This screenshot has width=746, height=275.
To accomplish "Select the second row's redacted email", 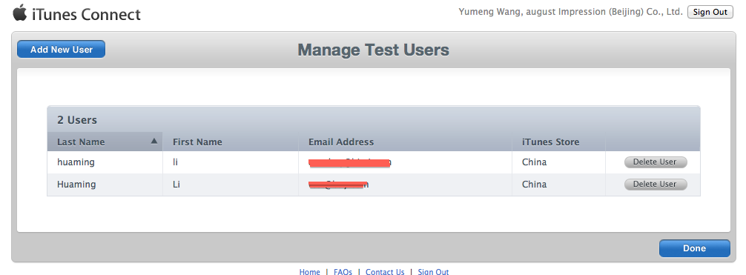I will pyautogui.click(x=338, y=185).
